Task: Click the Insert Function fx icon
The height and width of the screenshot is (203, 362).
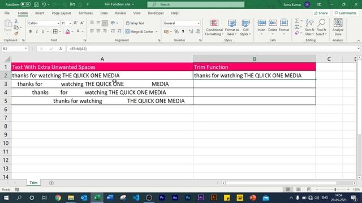Action: (61, 48)
